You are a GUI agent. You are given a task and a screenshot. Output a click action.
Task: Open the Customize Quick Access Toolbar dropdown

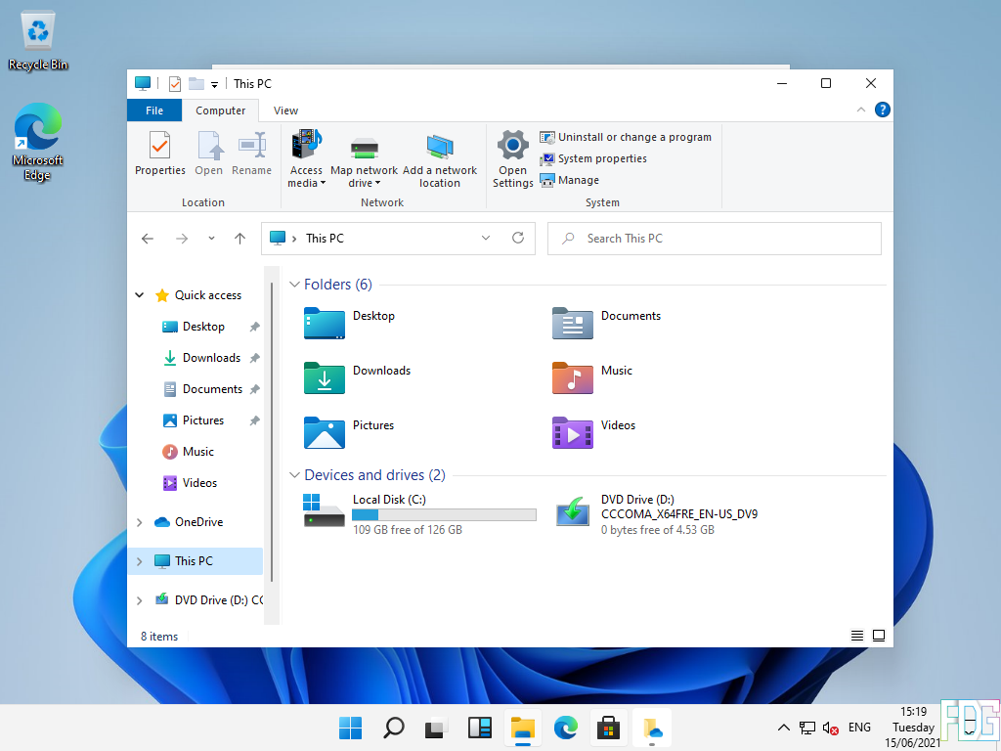coord(214,84)
